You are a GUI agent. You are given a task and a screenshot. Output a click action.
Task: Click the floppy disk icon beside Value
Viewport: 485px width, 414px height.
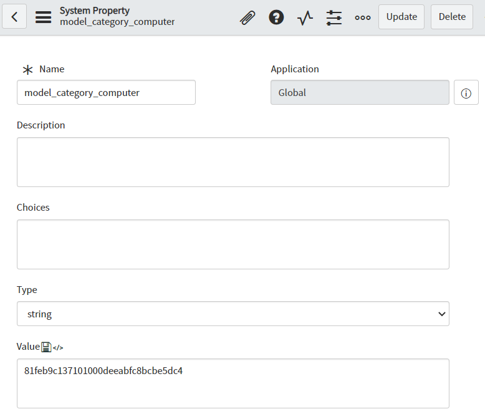46,347
